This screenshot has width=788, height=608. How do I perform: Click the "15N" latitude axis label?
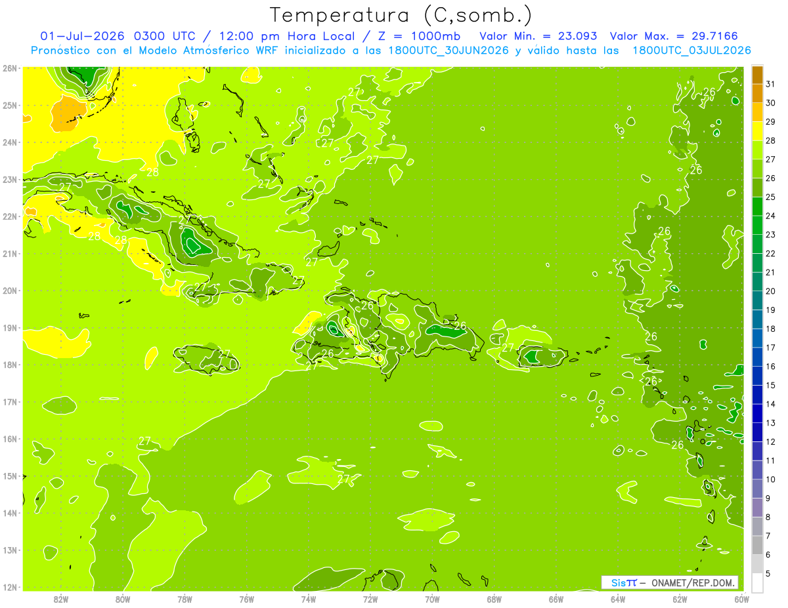point(9,476)
